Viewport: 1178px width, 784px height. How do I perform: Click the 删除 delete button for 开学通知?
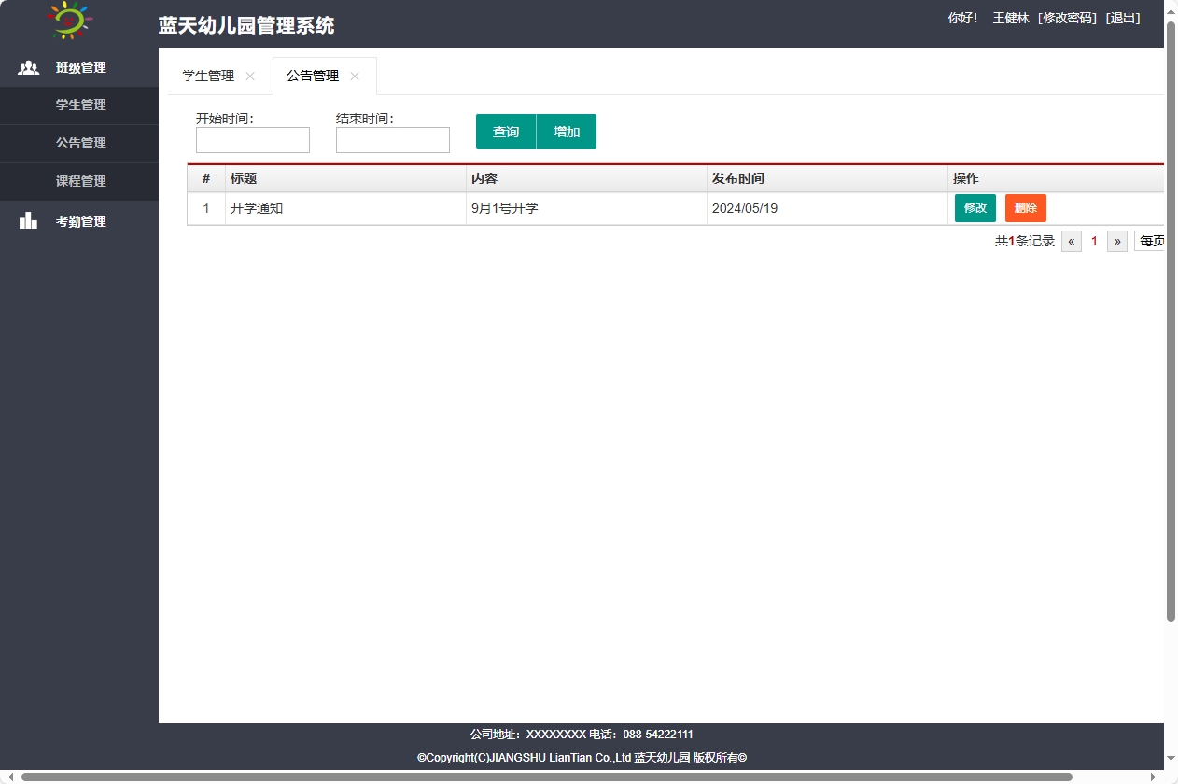(x=1024, y=208)
